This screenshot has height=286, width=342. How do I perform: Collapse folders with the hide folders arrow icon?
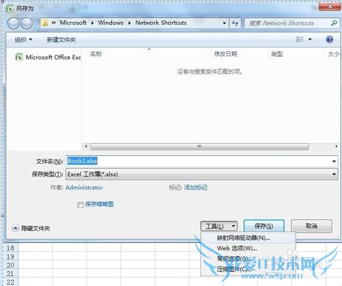pos(15,228)
